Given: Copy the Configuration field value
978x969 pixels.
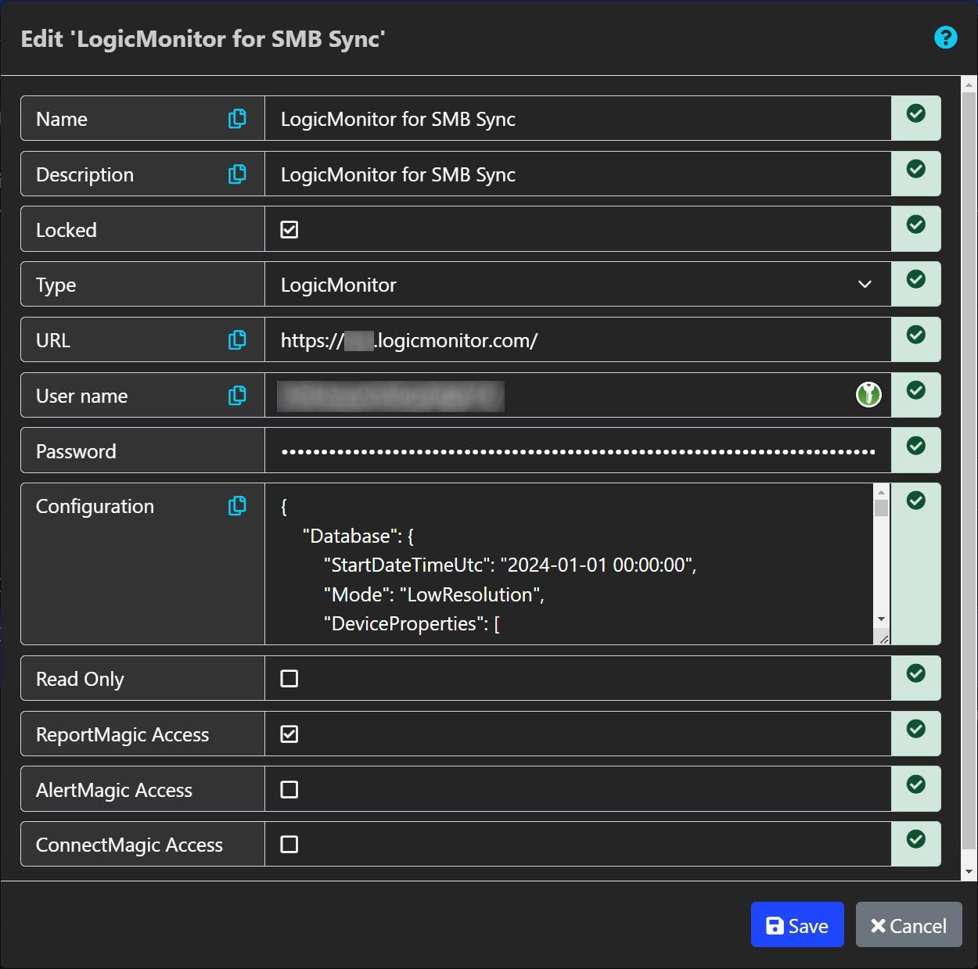Looking at the screenshot, I should (237, 506).
